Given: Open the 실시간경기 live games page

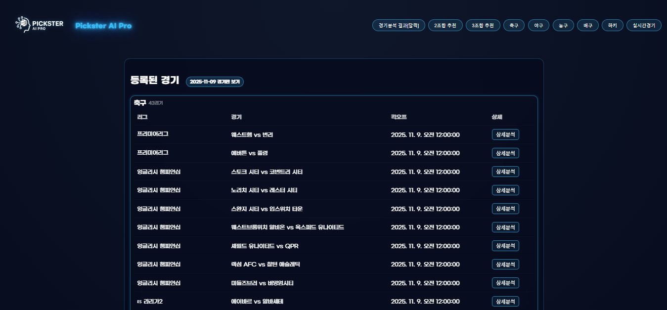Looking at the screenshot, I should pyautogui.click(x=644, y=25).
